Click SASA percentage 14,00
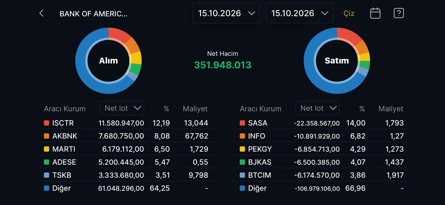 356,123
